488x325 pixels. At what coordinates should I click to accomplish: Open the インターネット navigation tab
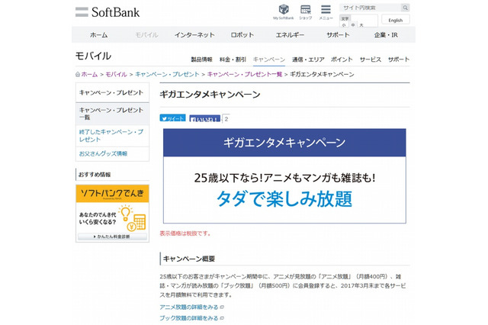click(194, 35)
